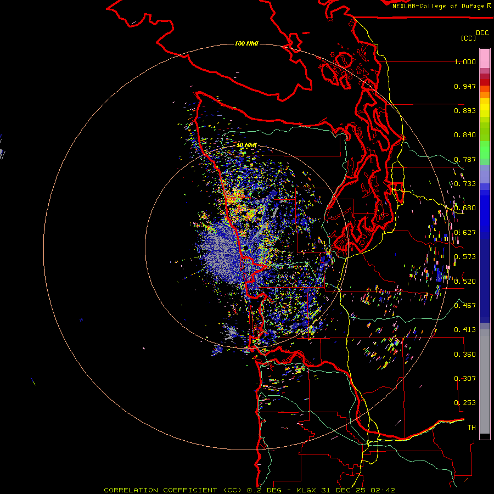Select the 1.000 legend value
494x494 pixels.
pyautogui.click(x=465, y=61)
